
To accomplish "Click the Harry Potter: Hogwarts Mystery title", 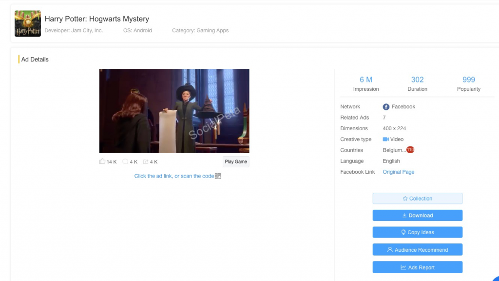I will point(97,19).
